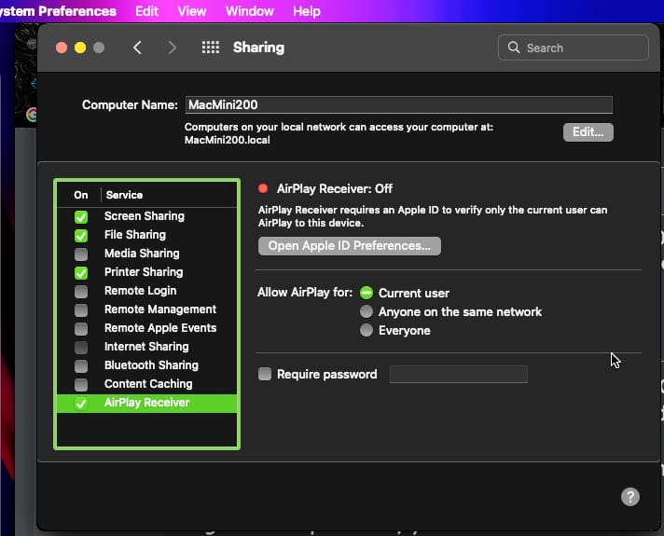
Task: Choose Anyone on the same network
Action: tap(367, 311)
